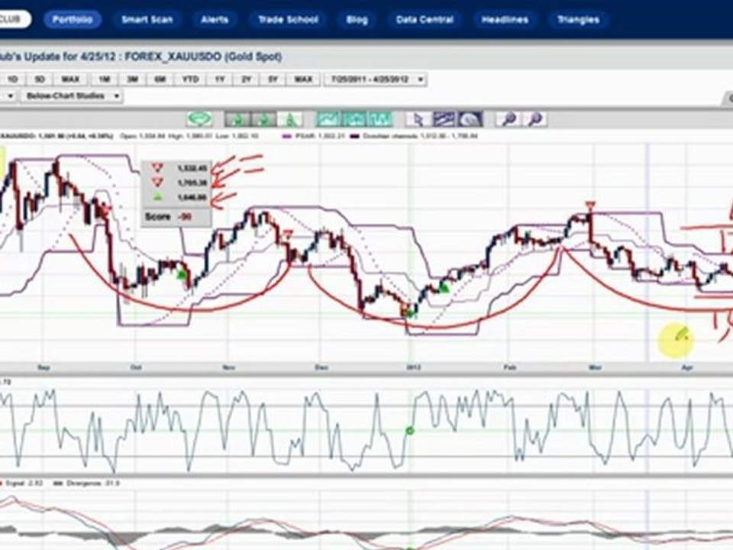Select the trend lines drawing tool
Viewport: 733px width, 550px height.
[444, 119]
